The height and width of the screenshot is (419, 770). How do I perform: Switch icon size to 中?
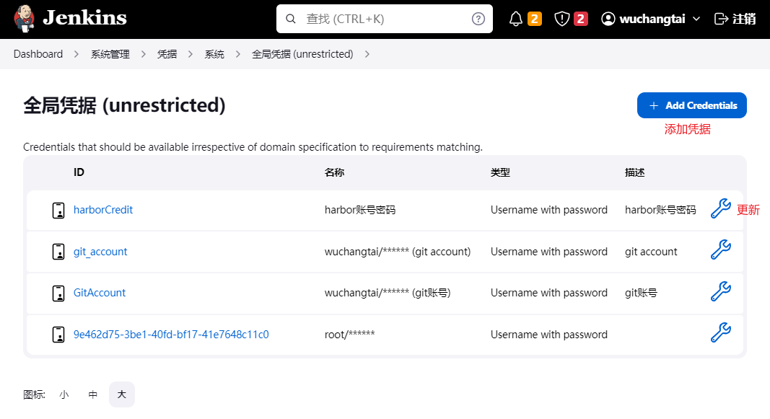[x=92, y=394]
